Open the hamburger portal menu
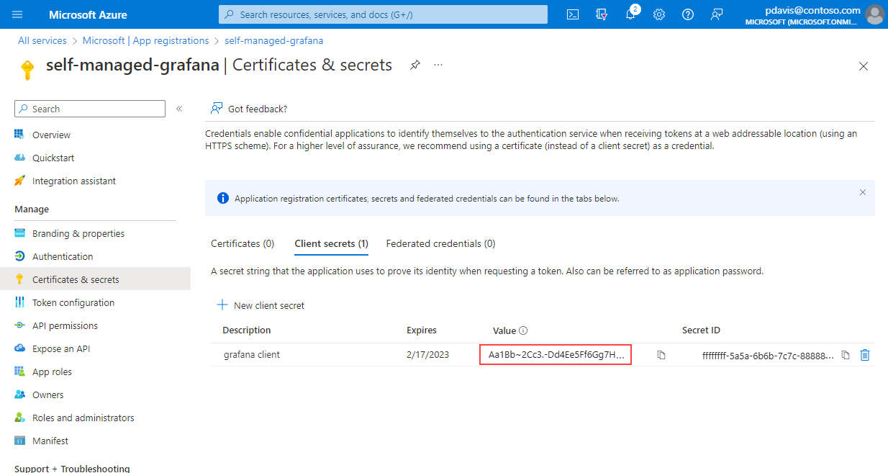Image resolution: width=888 pixels, height=473 pixels. pyautogui.click(x=18, y=14)
